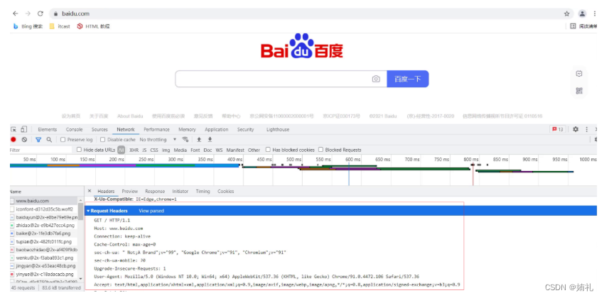Viewport: 604px width, 298px height.
Task: Click View parsed for request headers
Action: click(151, 211)
